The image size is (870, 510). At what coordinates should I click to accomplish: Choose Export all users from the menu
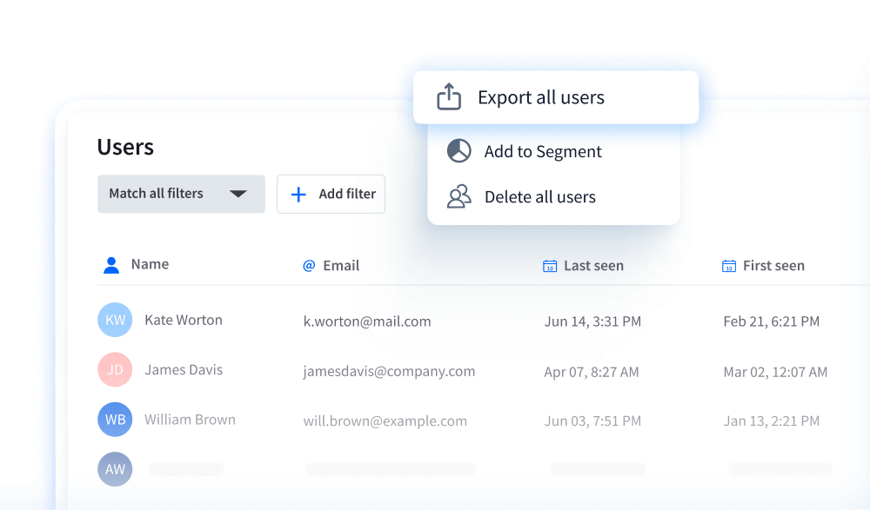[x=540, y=96]
